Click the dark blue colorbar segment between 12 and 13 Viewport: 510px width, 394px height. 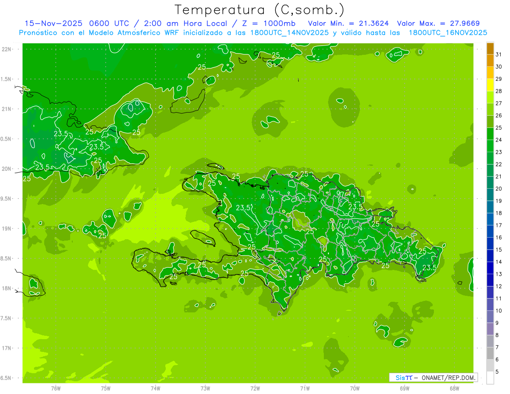tap(490, 280)
